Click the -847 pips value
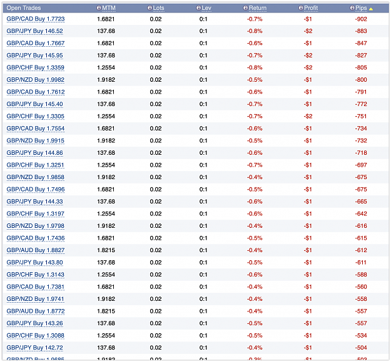 point(361,43)
